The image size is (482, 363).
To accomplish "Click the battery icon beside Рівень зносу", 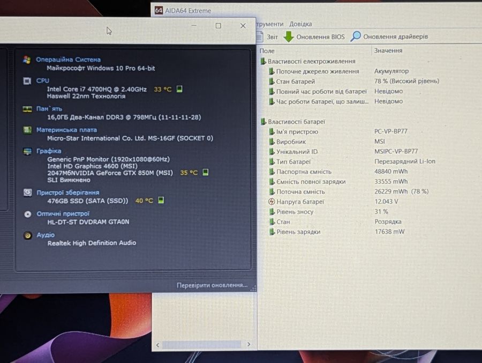I will [x=272, y=212].
